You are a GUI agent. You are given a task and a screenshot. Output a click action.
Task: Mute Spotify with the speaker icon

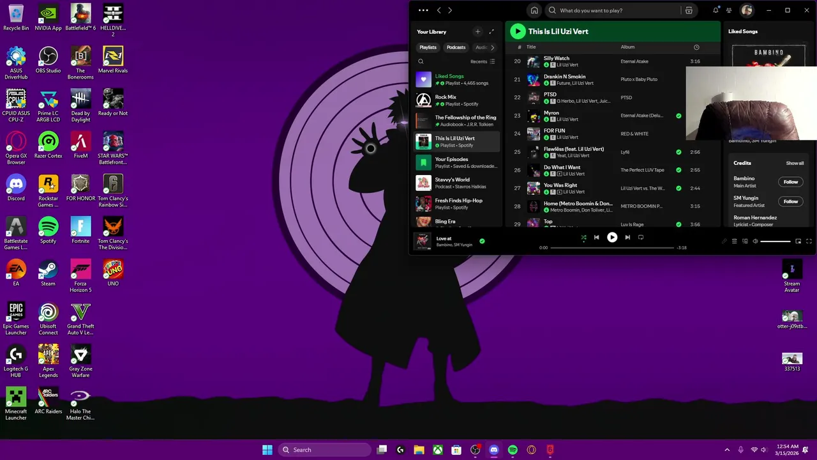tap(755, 241)
